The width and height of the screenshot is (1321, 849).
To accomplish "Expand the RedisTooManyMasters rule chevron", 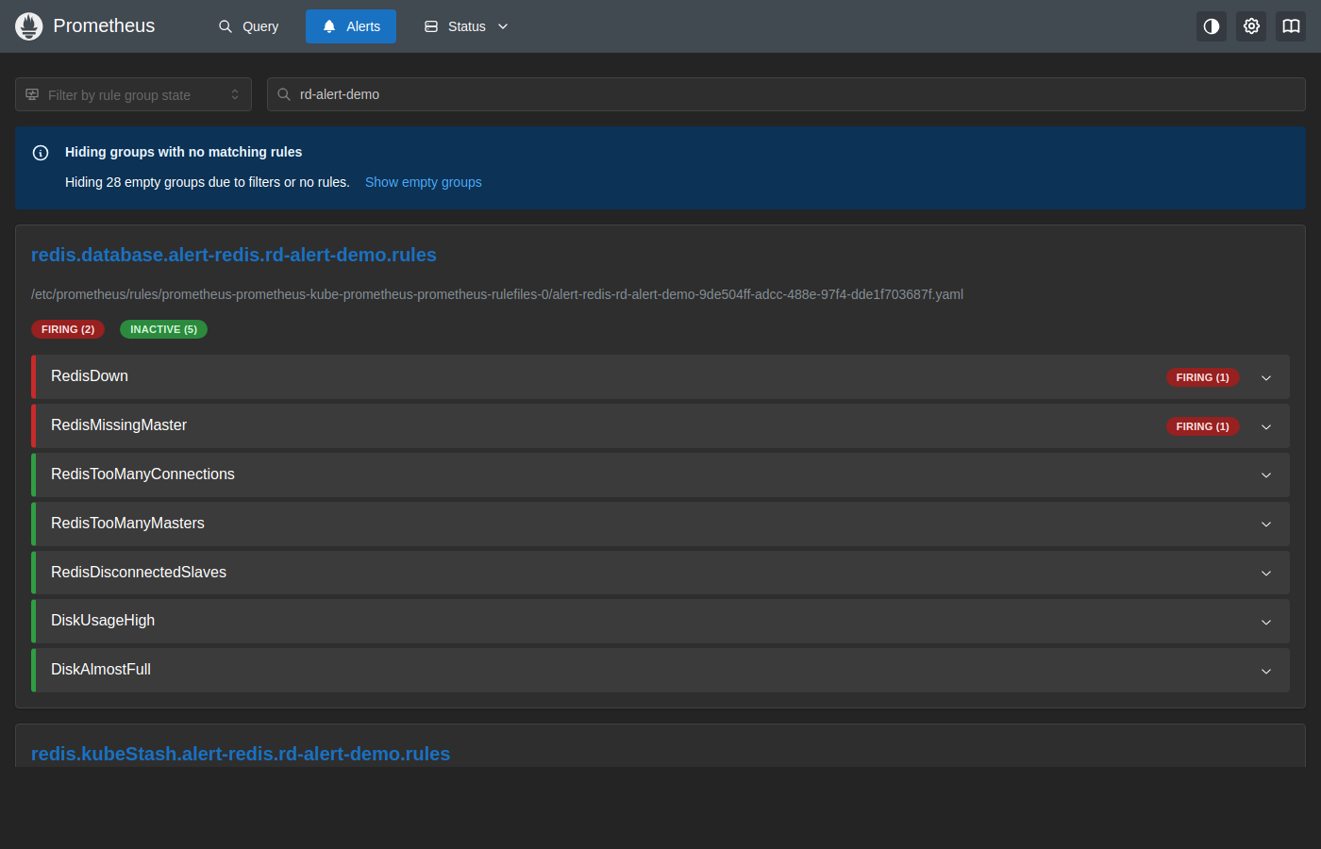I will [x=1266, y=524].
